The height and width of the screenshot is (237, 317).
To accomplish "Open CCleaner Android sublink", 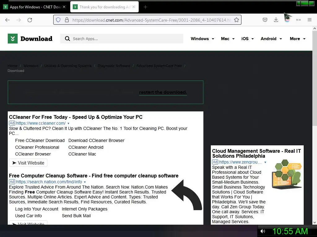I will point(86,147).
